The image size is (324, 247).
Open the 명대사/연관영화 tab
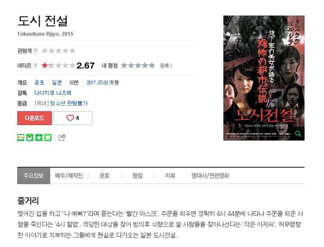point(210,176)
